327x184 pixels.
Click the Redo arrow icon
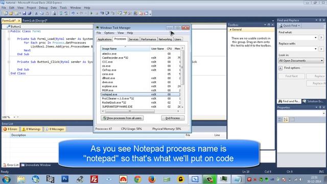click(81, 13)
